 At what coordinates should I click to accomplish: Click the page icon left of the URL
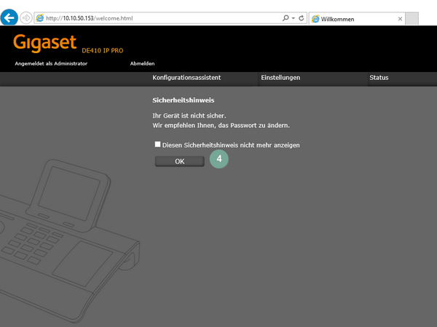coord(41,17)
